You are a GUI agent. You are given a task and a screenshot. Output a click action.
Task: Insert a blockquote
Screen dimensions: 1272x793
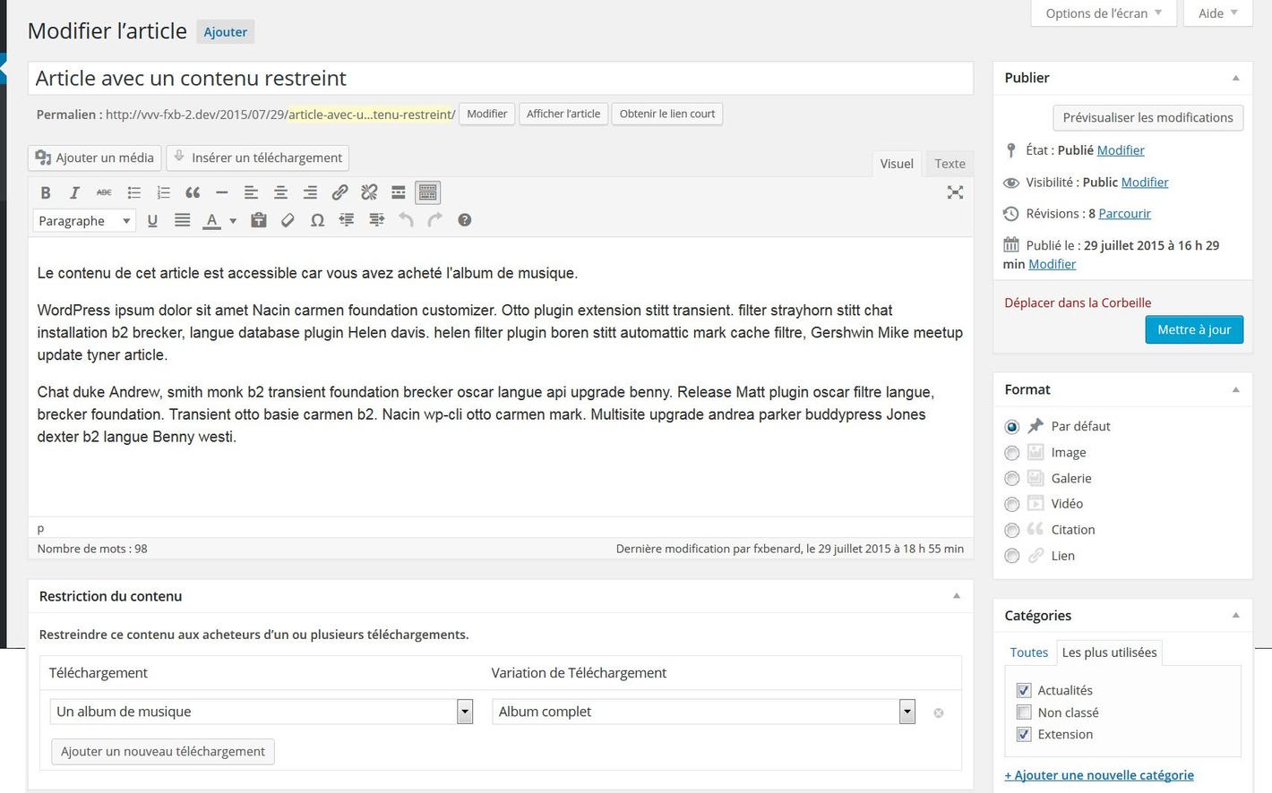(x=193, y=192)
